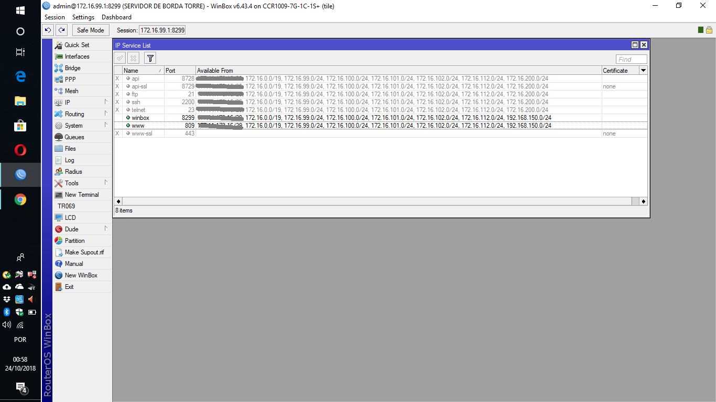Viewport: 716px width, 402px height.
Task: Select the winbox service row
Action: tap(381, 118)
